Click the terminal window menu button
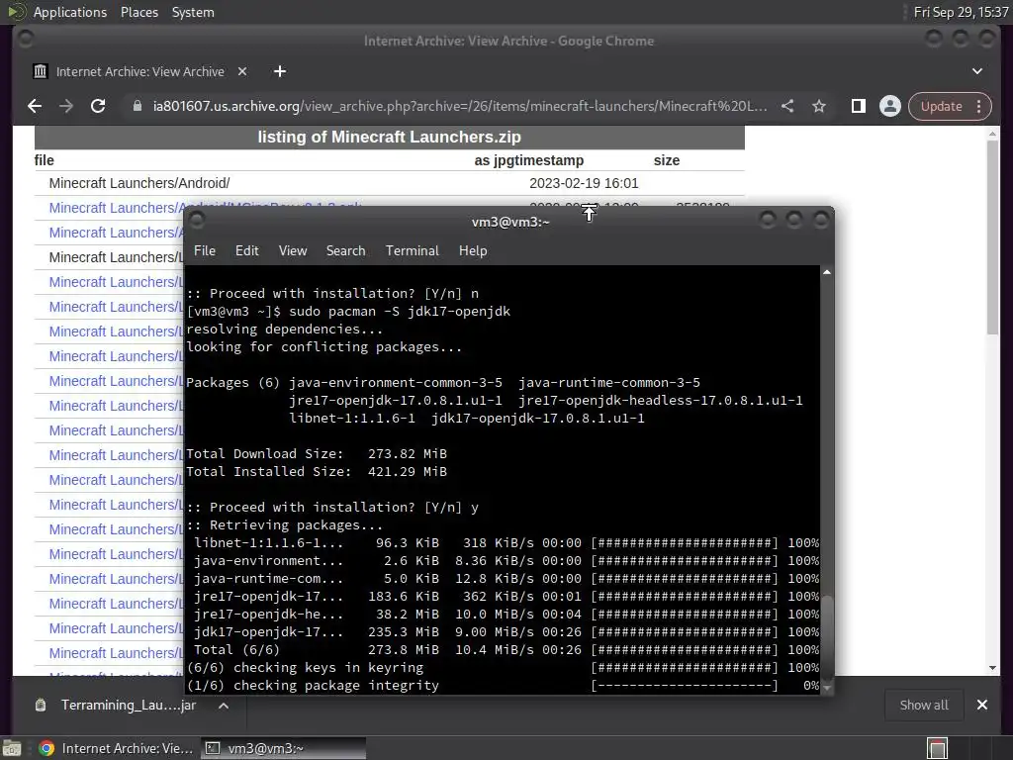1013x760 pixels. tap(197, 221)
